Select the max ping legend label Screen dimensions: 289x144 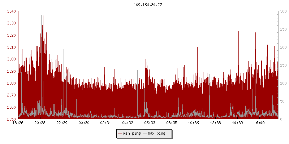(156, 134)
